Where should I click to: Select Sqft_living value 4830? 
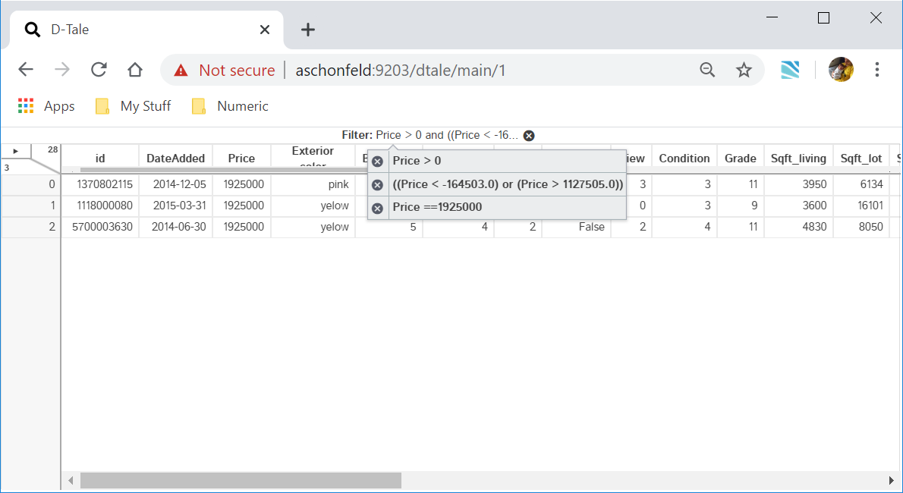click(798, 227)
